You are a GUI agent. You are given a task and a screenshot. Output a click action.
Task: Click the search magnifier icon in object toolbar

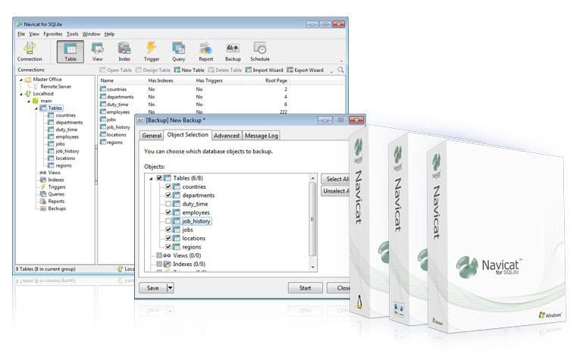click(x=340, y=70)
